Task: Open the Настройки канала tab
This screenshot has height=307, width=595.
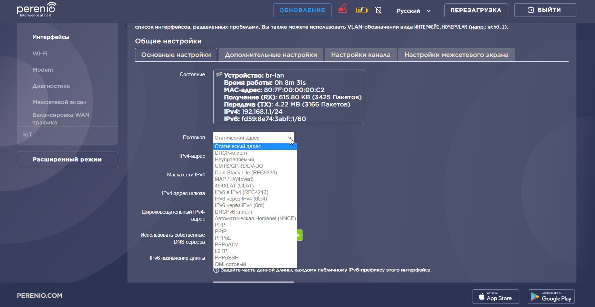Action: click(361, 55)
